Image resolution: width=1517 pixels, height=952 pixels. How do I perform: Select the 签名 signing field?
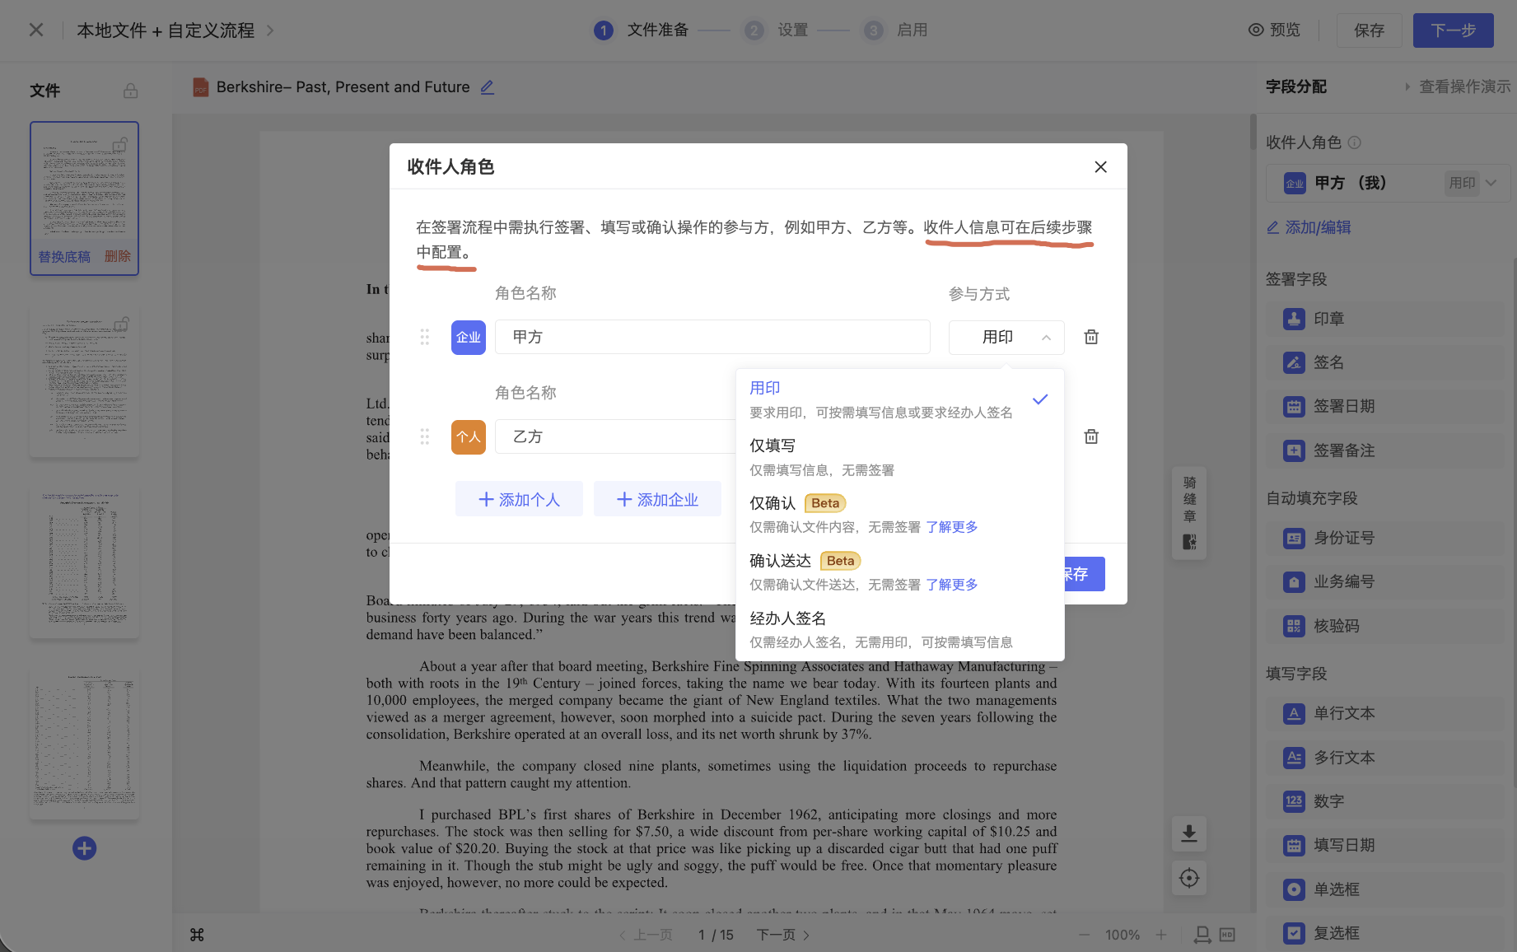(x=1385, y=362)
